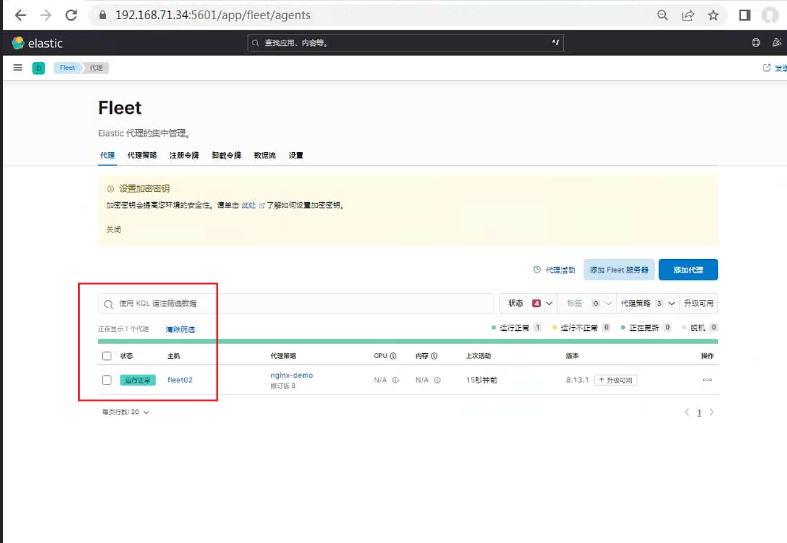Viewport: 787px width, 543px height.
Task: Open the fleet02 row actions ellipsis
Action: click(x=707, y=380)
